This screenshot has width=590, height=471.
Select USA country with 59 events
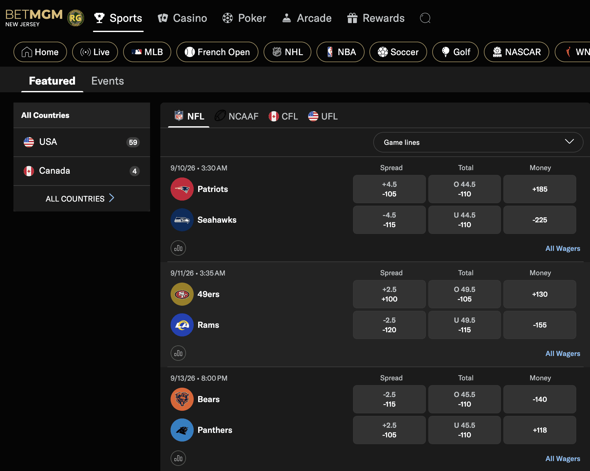tap(82, 142)
